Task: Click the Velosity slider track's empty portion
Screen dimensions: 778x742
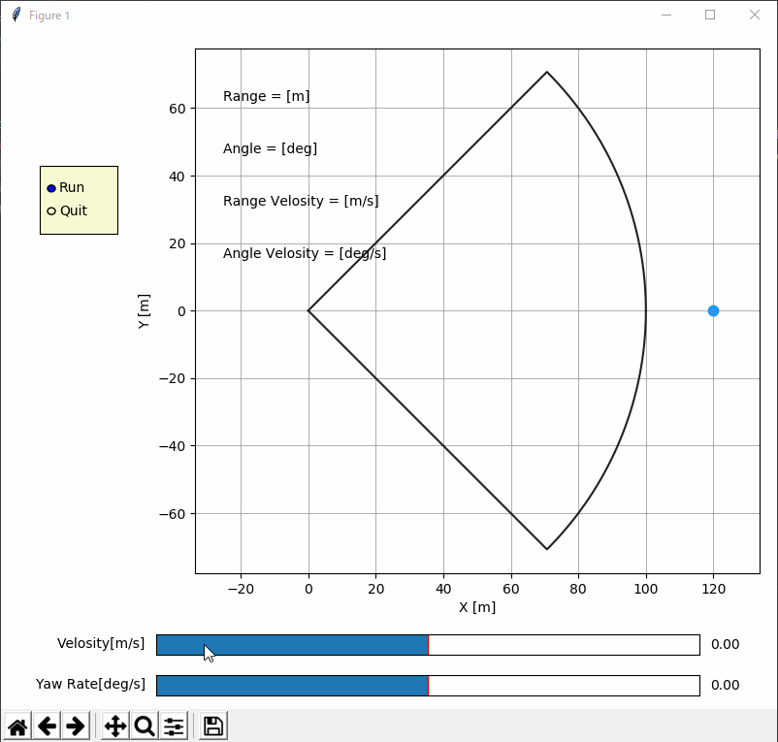Action: pos(565,645)
